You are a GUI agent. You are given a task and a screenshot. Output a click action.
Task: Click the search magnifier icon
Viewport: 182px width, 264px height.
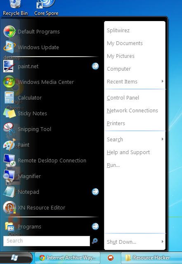[x=95, y=241]
